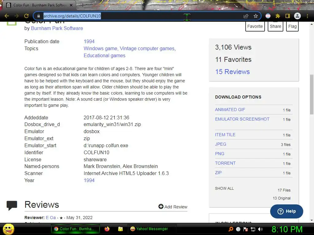Open file manager taskbar icon
This screenshot has height=235, width=314.
pos(120,229)
